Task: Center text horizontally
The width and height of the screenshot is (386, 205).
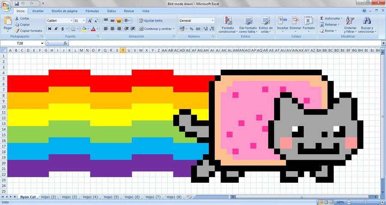Action: [x=112, y=29]
